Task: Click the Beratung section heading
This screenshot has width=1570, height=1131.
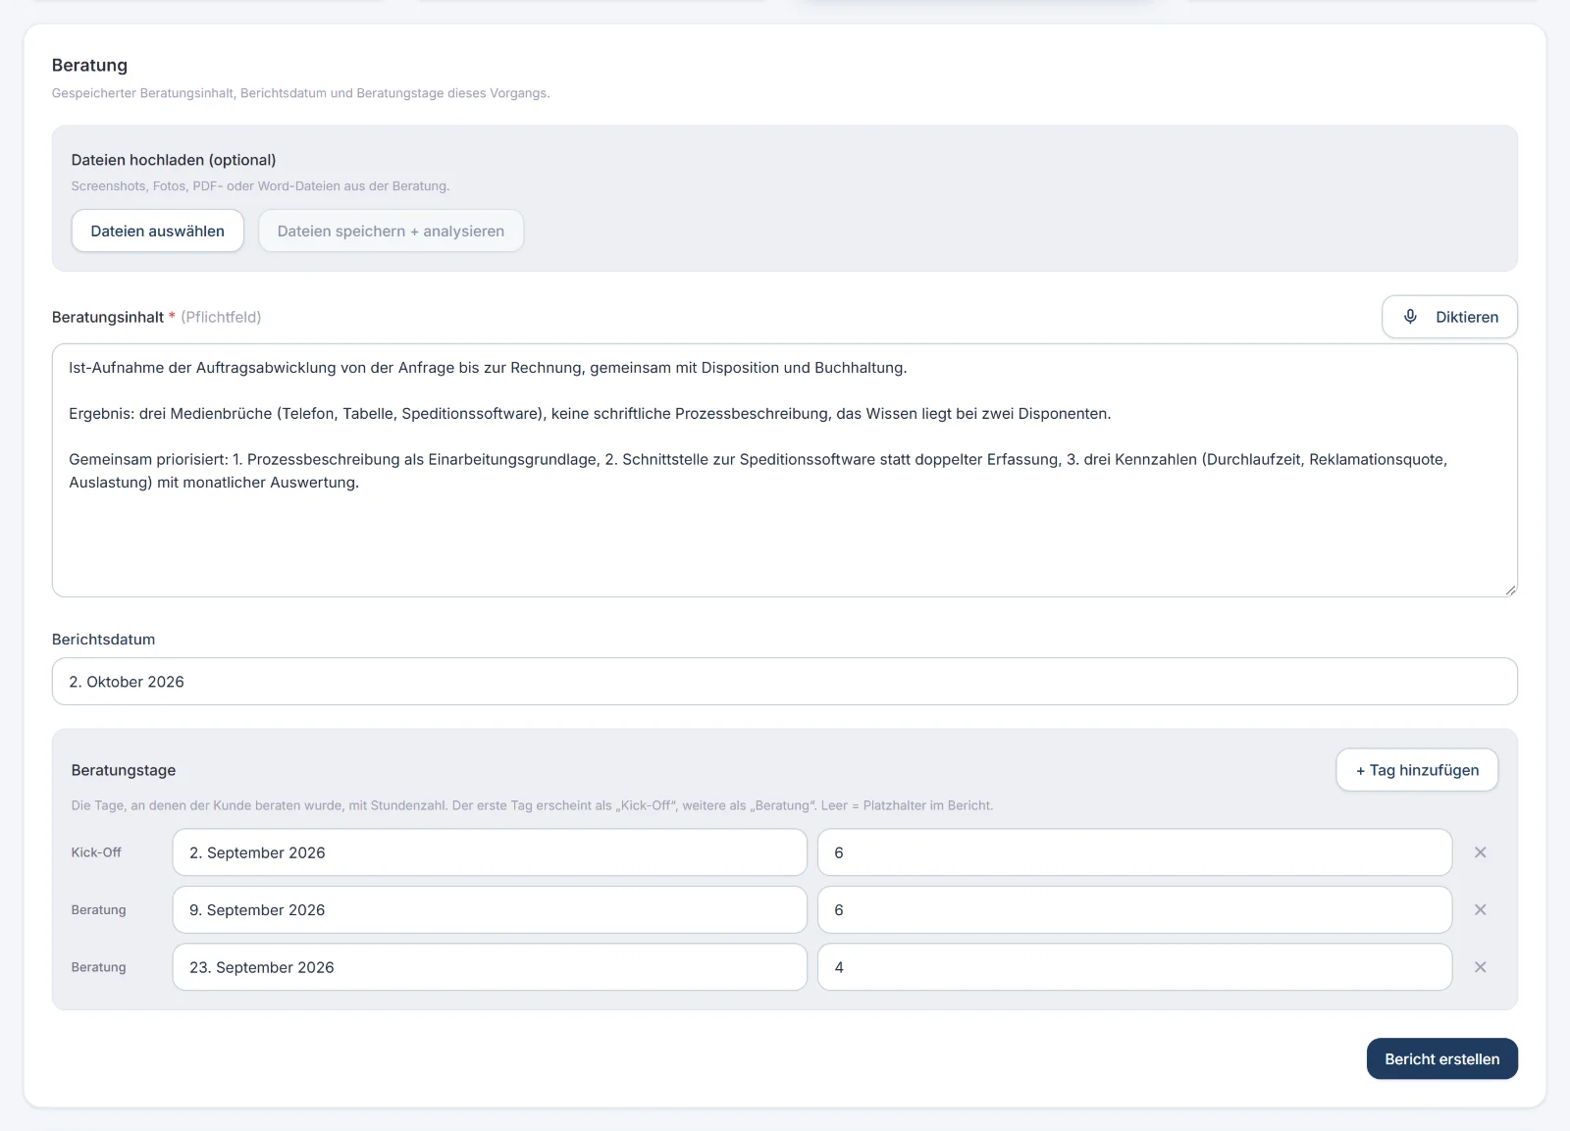Action: [x=89, y=65]
